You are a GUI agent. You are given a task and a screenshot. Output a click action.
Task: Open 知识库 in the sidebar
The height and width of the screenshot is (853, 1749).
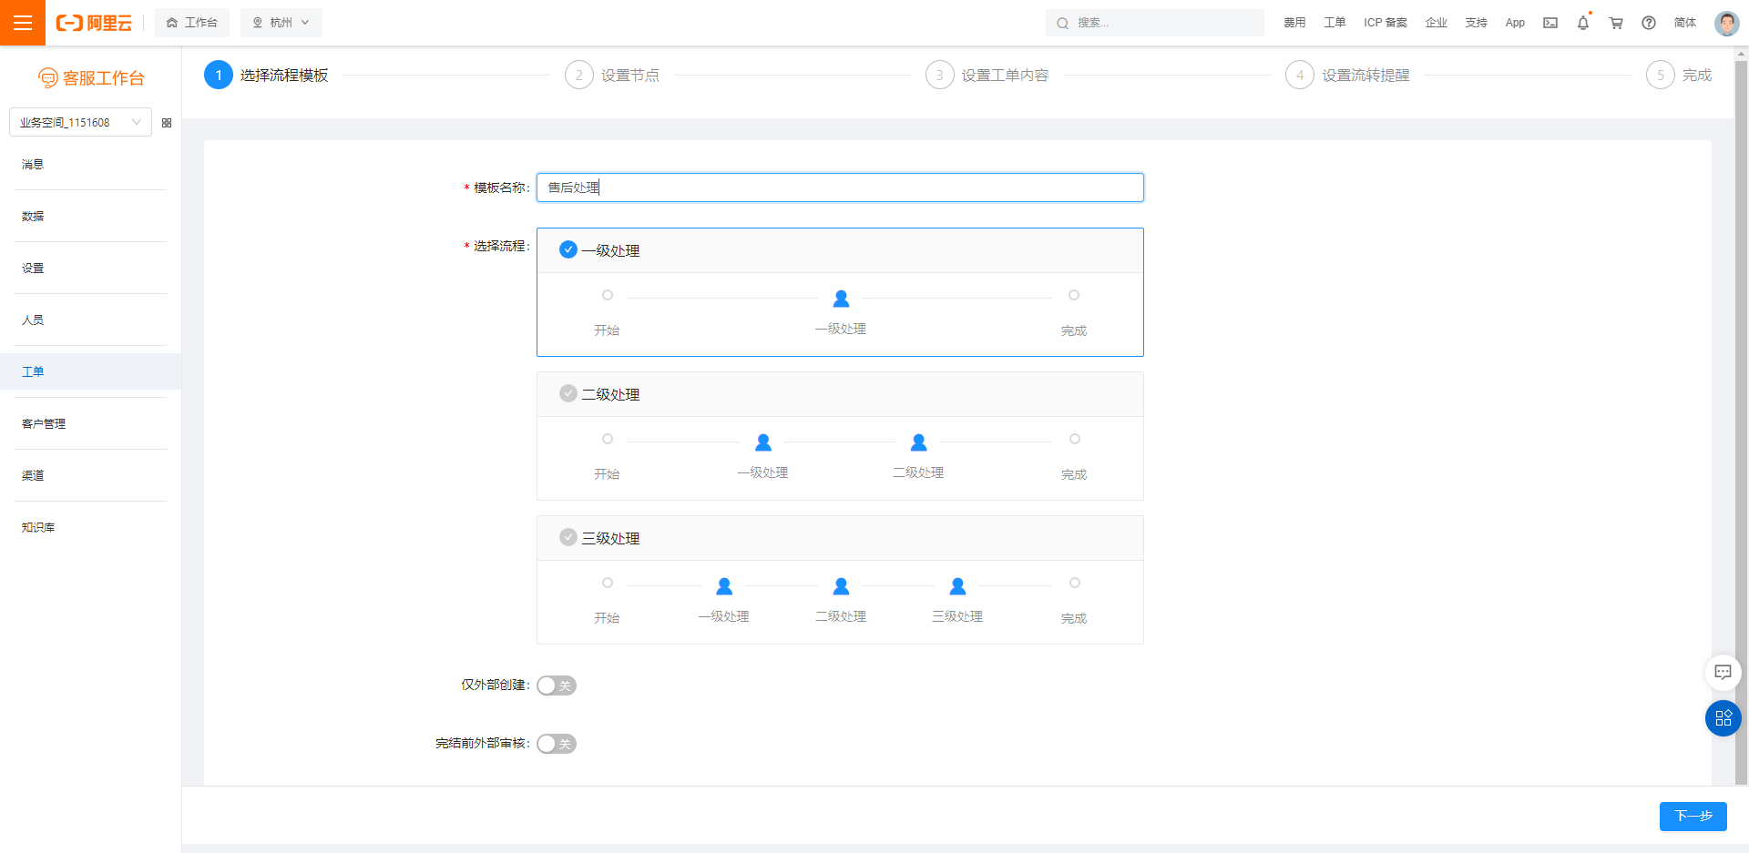point(90,527)
